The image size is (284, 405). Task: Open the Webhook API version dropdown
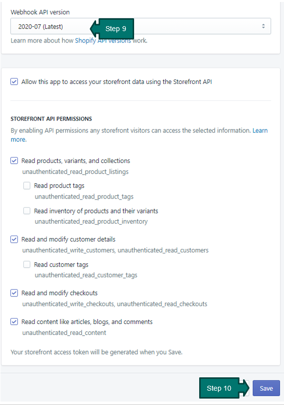tap(141, 26)
